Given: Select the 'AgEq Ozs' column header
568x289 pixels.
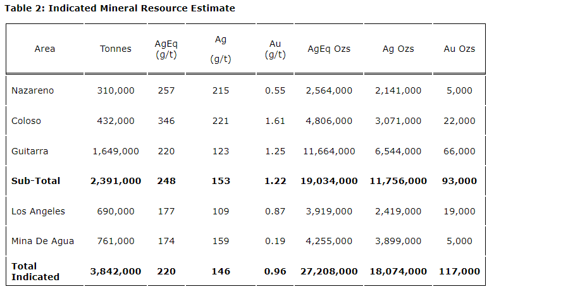Looking at the screenshot, I should click(329, 49).
